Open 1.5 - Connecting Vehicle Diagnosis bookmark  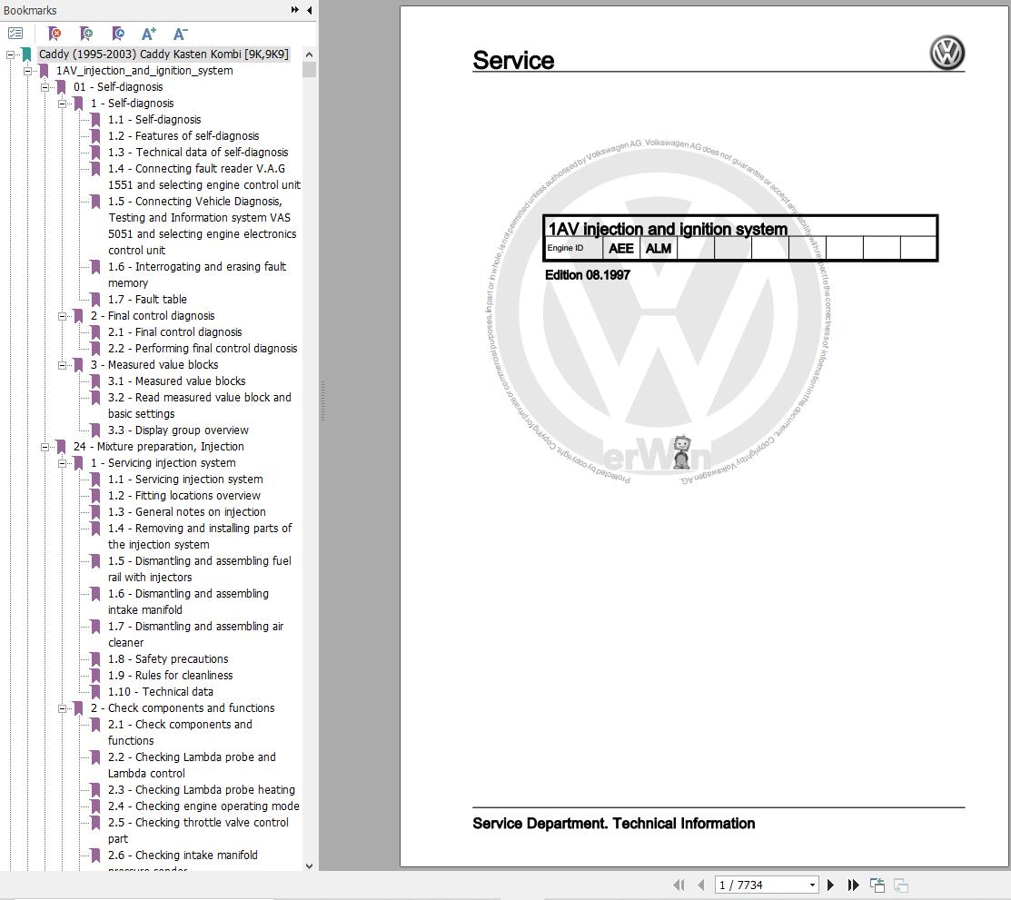pos(202,225)
